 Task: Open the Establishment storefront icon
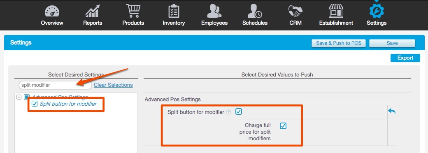336,11
